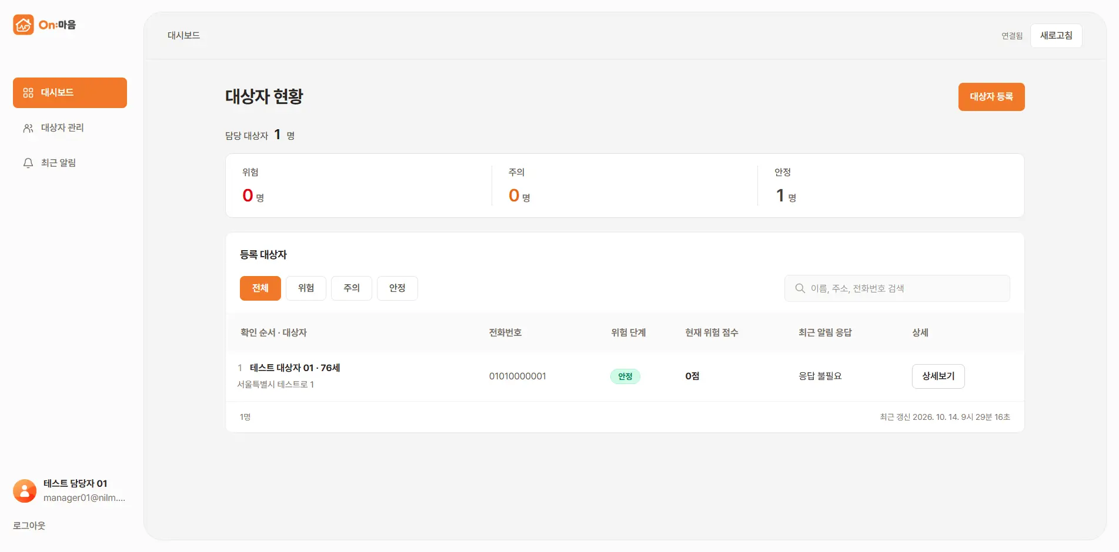Click the 안정 status badge in the row
Viewport: 1119px width, 552px height.
(625, 376)
